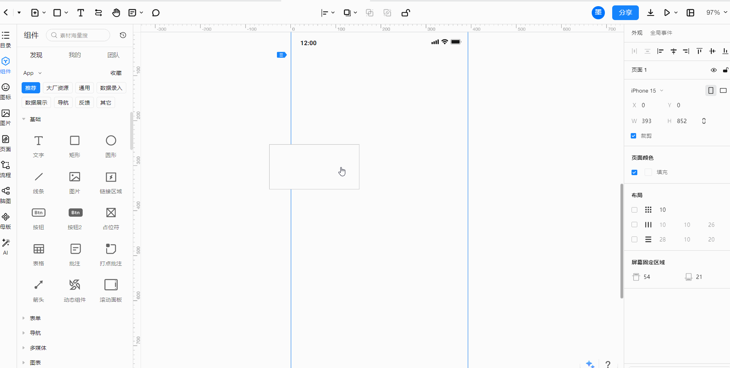Screen dimensions: 730x368
Task: Switch to the 全局事件 tab
Action: coord(661,33)
